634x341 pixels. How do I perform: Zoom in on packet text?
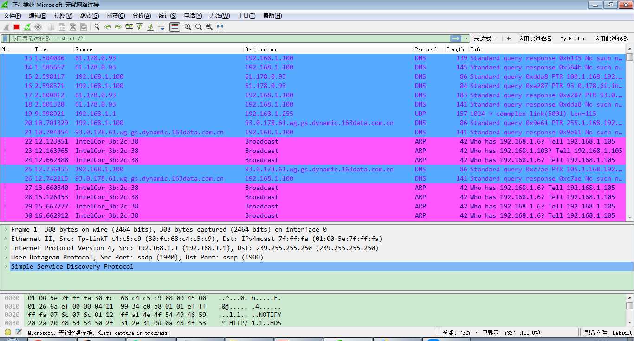click(x=188, y=27)
